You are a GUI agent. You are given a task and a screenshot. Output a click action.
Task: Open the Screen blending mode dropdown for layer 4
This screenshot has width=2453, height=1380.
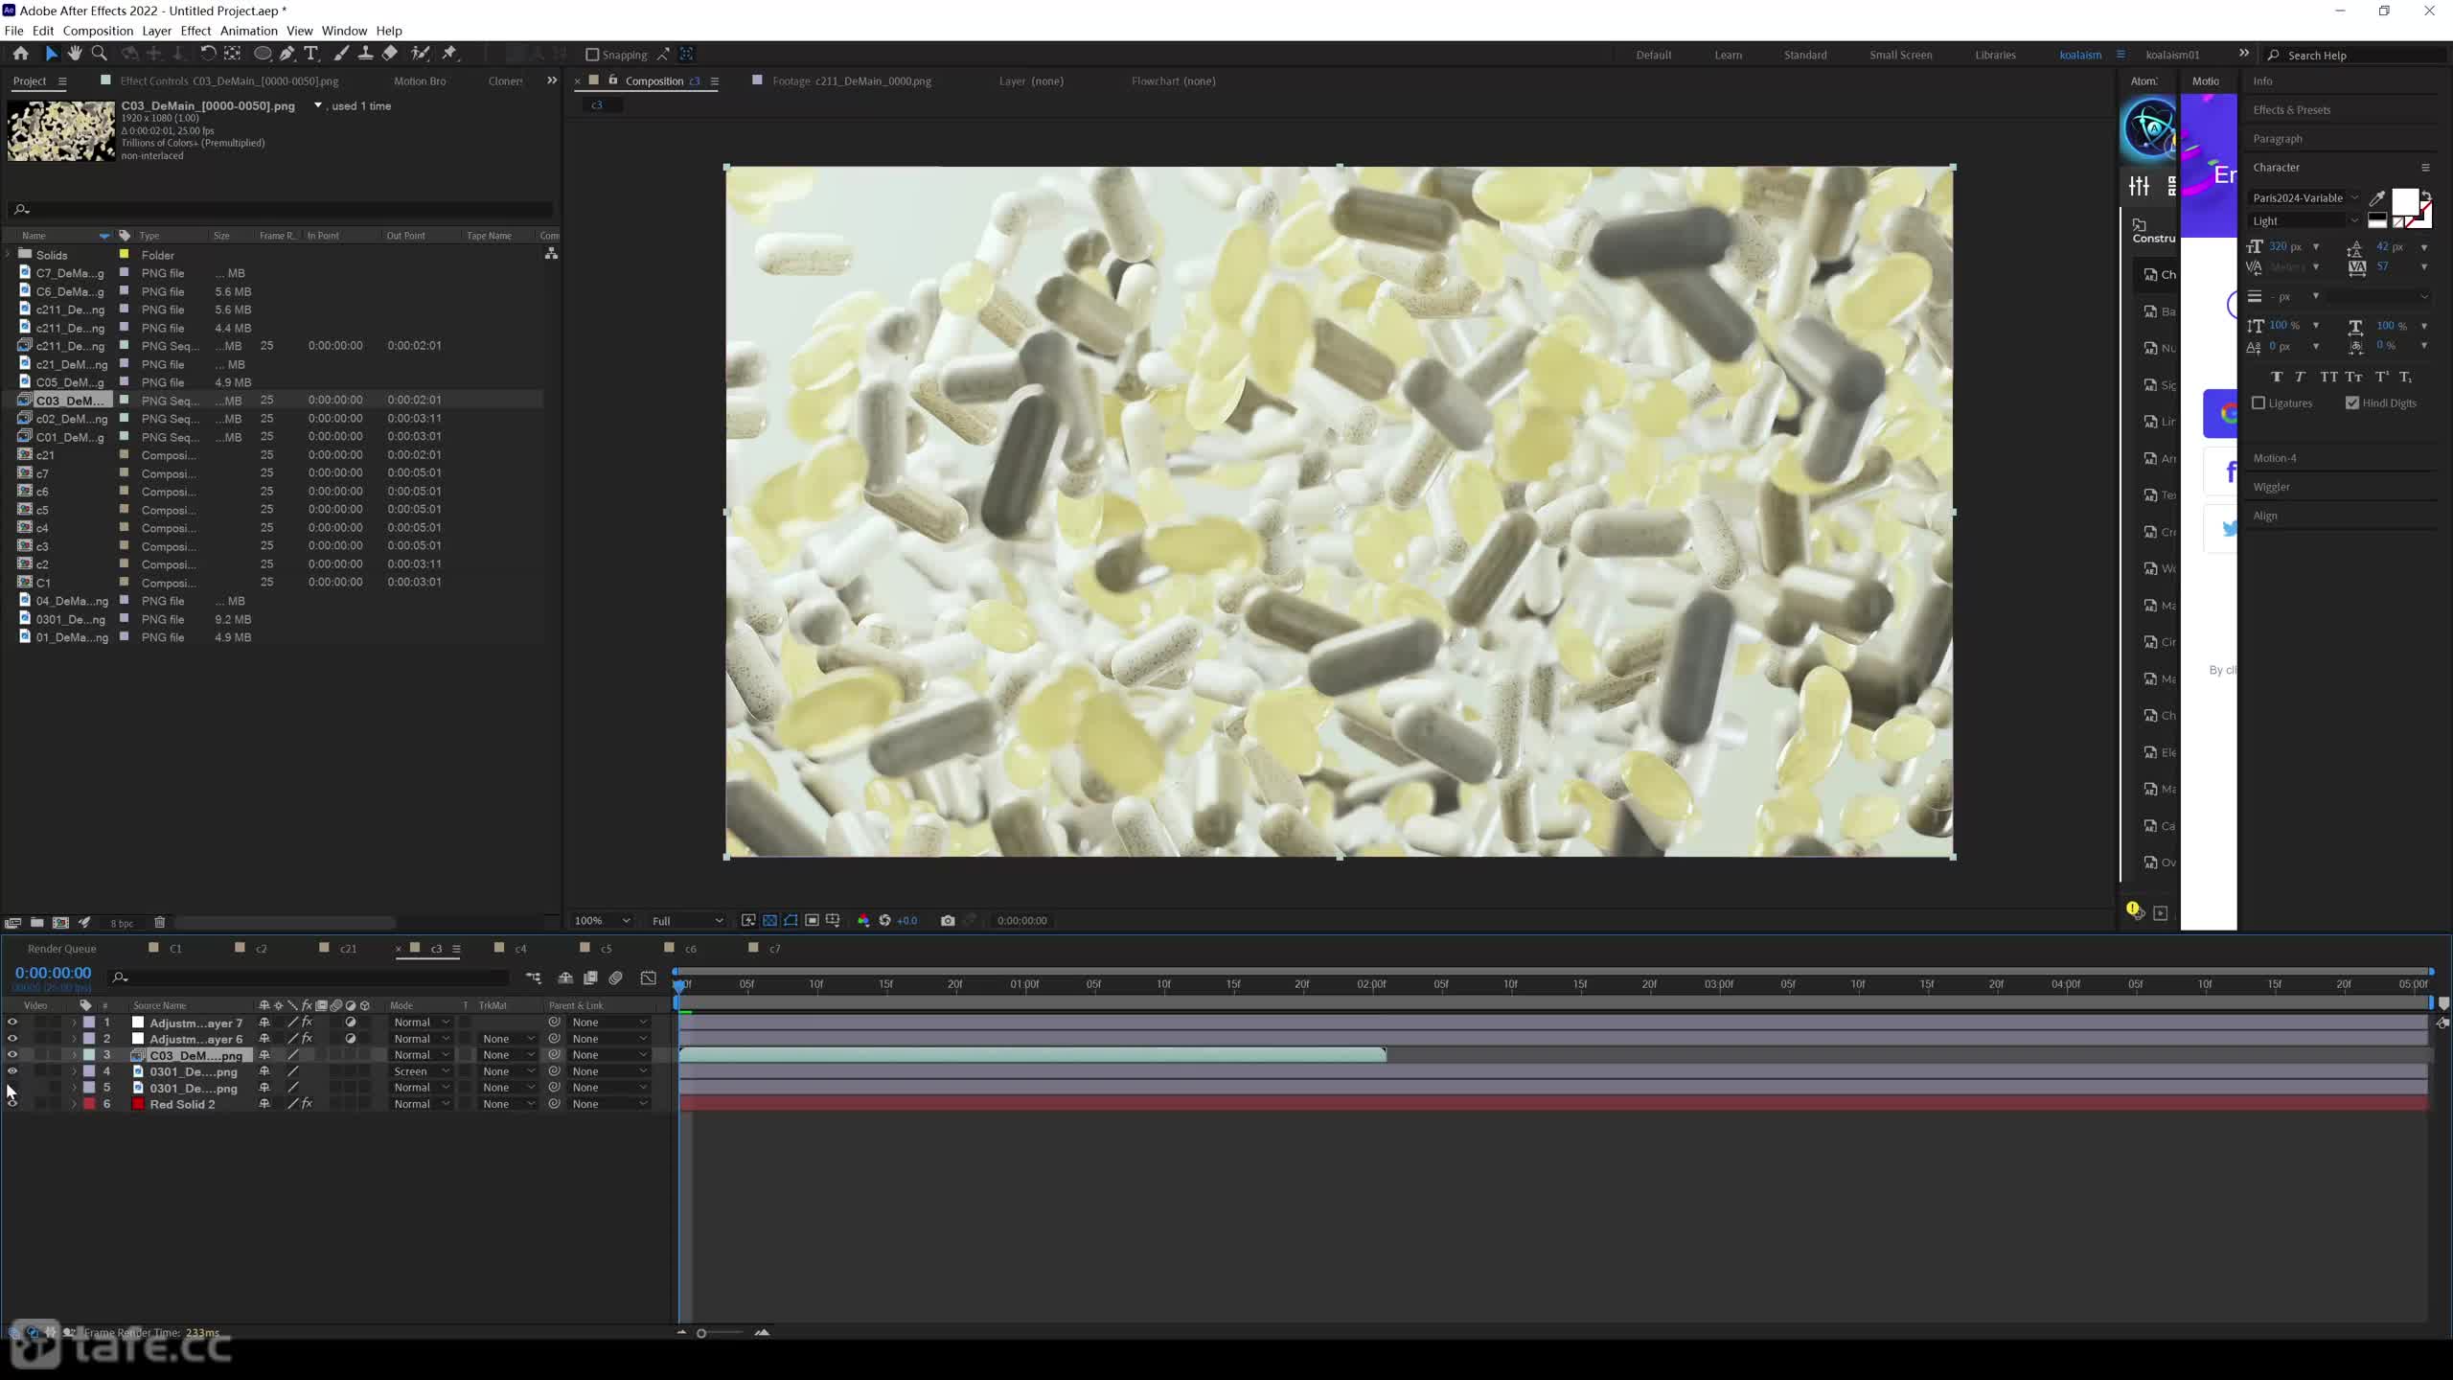tap(421, 1071)
